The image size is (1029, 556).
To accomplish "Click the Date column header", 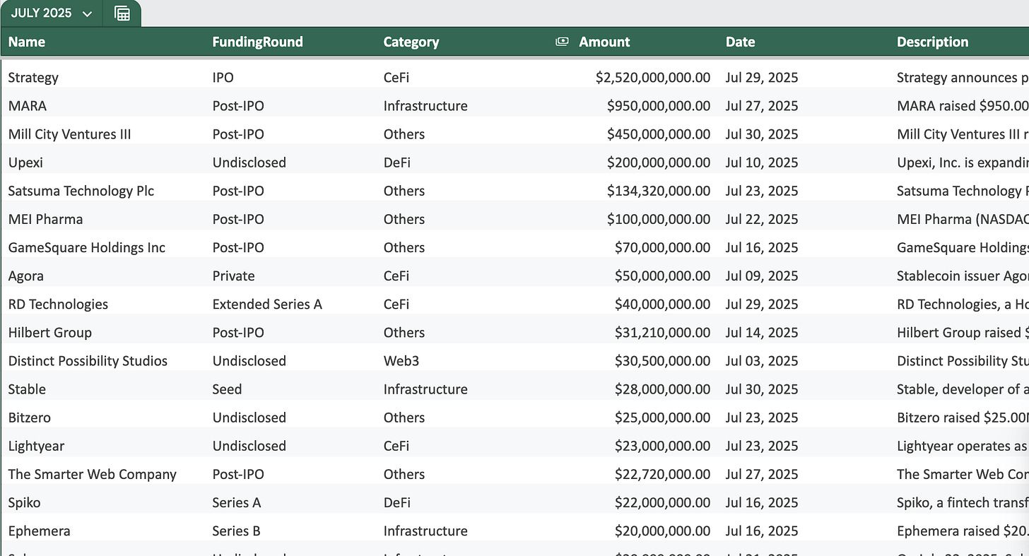I will pos(740,42).
